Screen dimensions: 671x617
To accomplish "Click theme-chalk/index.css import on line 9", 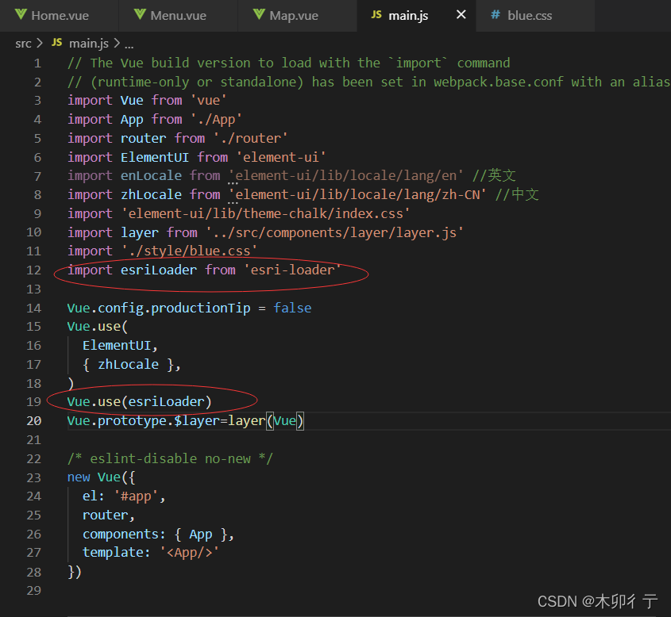I will 265,213.
